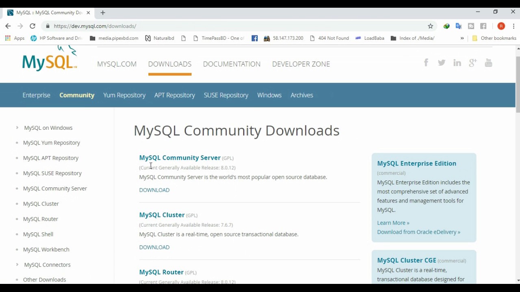520x292 pixels.
Task: Click DOWNLOAD under MySQL Cluster
Action: pyautogui.click(x=154, y=247)
